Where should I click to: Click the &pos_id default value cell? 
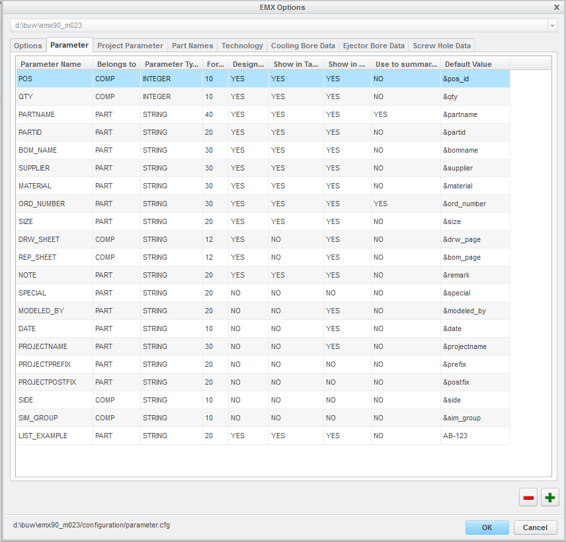[x=475, y=79]
